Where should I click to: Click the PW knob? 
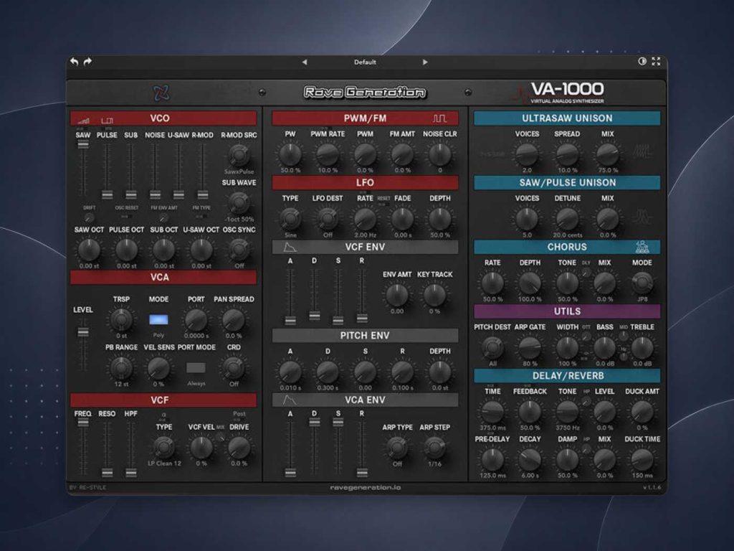coord(290,154)
